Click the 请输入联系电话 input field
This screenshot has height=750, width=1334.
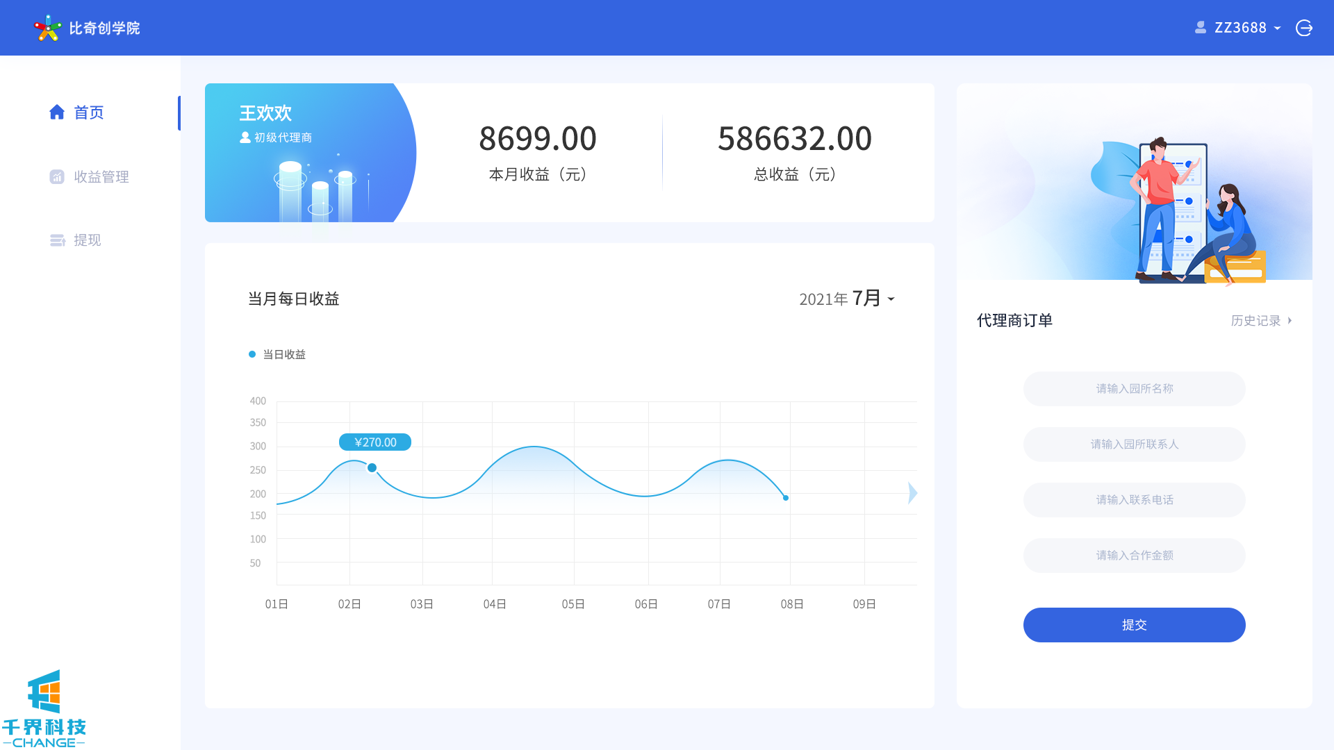[1134, 500]
